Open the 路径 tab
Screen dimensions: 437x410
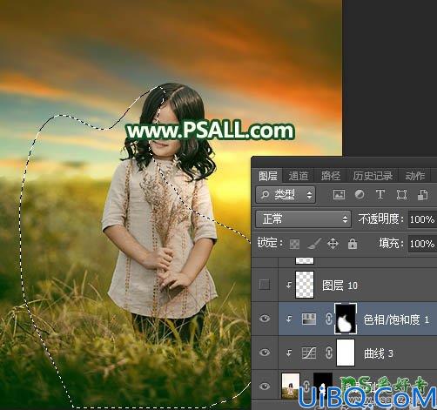point(330,176)
